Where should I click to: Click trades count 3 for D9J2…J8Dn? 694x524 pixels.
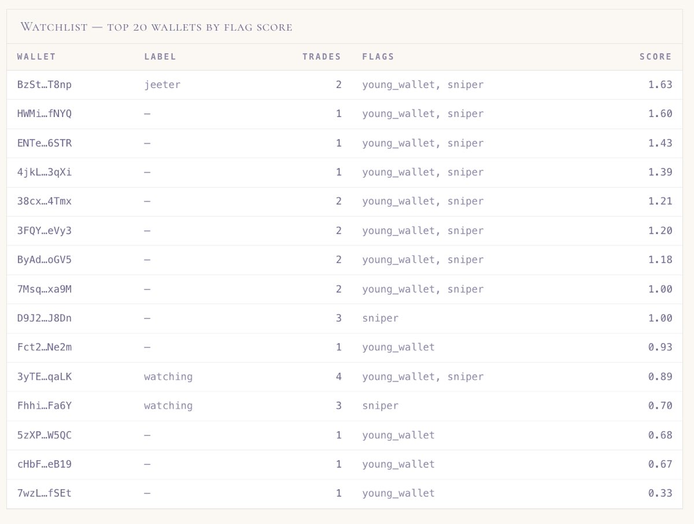[339, 318]
